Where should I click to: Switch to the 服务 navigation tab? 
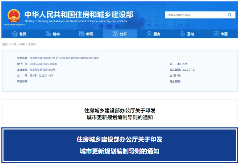tap(157, 34)
